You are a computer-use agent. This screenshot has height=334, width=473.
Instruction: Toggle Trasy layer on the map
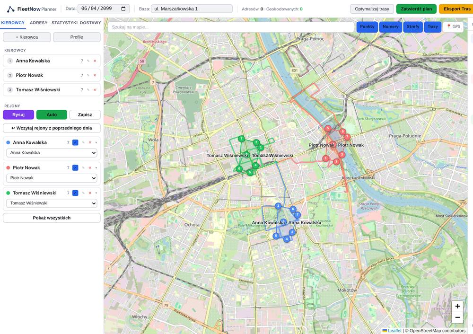[433, 26]
